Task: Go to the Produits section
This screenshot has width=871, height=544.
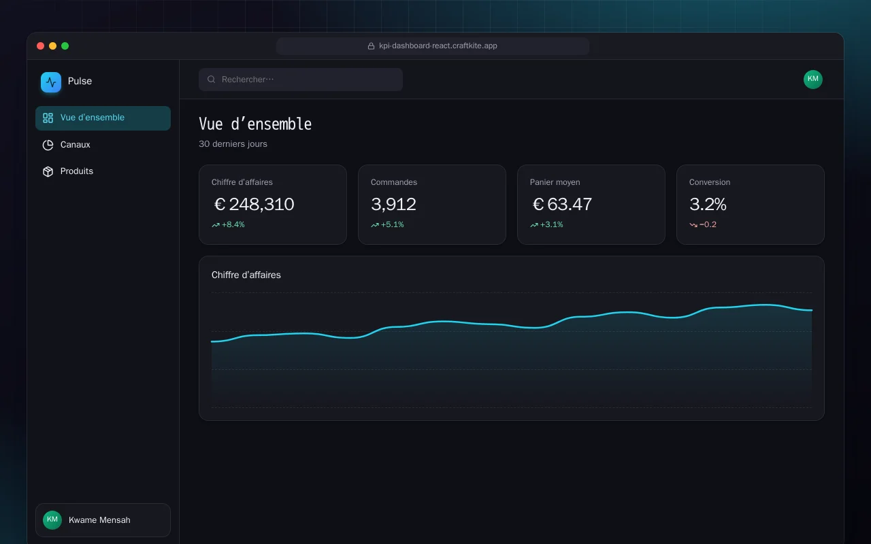Action: click(103, 171)
